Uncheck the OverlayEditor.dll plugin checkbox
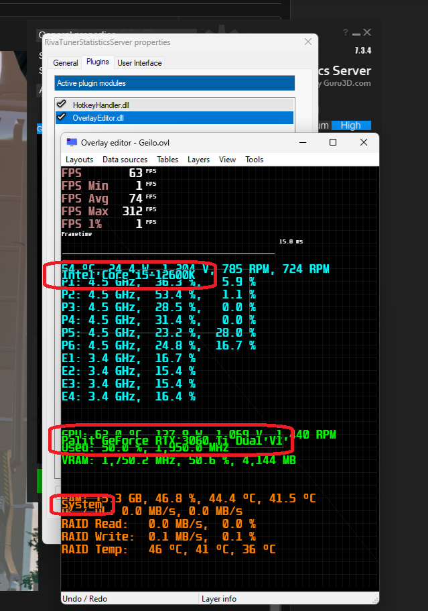 (61, 117)
